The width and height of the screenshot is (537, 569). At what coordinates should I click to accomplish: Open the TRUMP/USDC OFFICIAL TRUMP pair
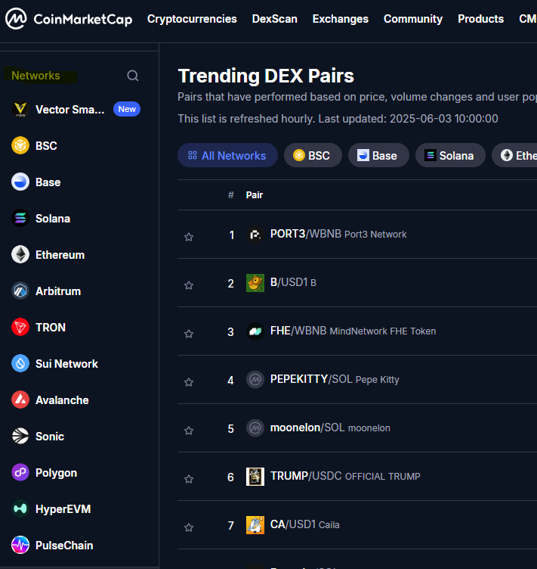coord(345,476)
